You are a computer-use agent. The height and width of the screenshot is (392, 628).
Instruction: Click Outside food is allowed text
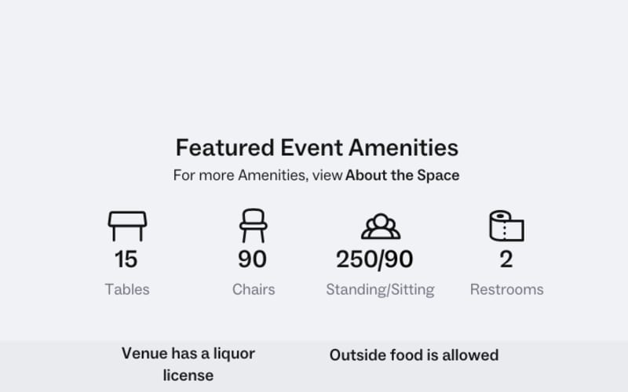(x=414, y=355)
